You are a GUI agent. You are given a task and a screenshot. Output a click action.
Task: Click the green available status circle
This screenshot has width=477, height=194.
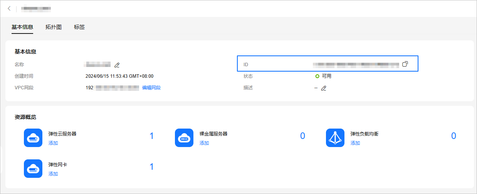point(317,76)
